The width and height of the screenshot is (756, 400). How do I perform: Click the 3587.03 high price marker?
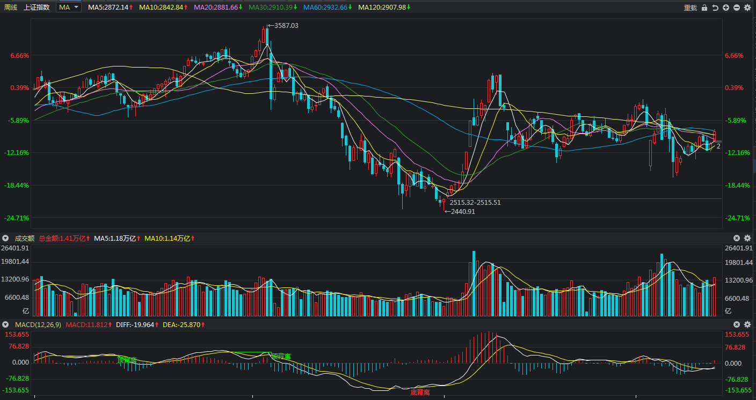(x=285, y=25)
